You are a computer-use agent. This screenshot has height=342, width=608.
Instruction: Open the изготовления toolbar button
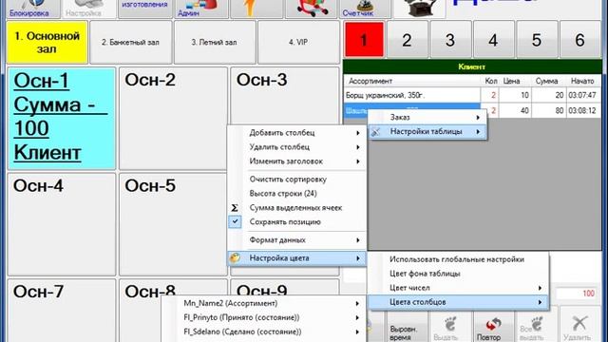pyautogui.click(x=144, y=9)
